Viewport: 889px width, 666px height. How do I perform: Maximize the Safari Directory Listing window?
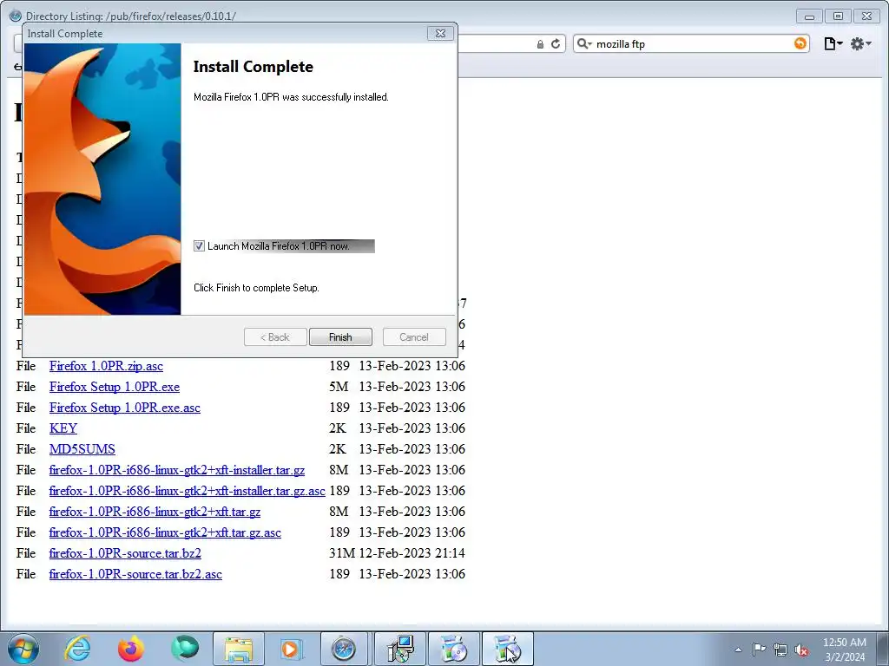838,16
